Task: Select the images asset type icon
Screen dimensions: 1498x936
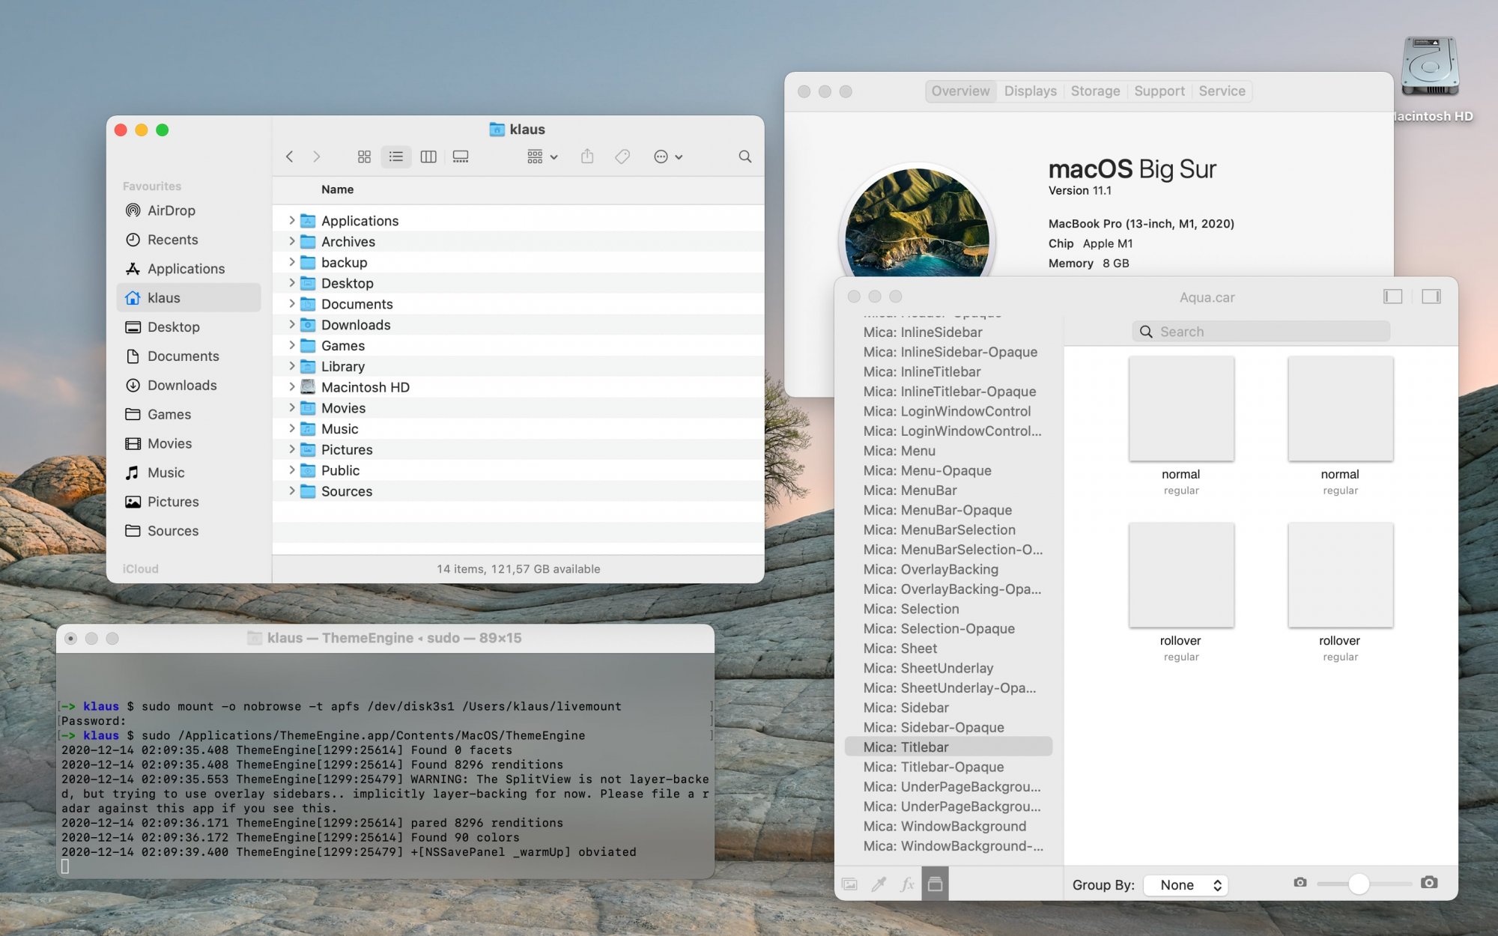Action: 849,884
